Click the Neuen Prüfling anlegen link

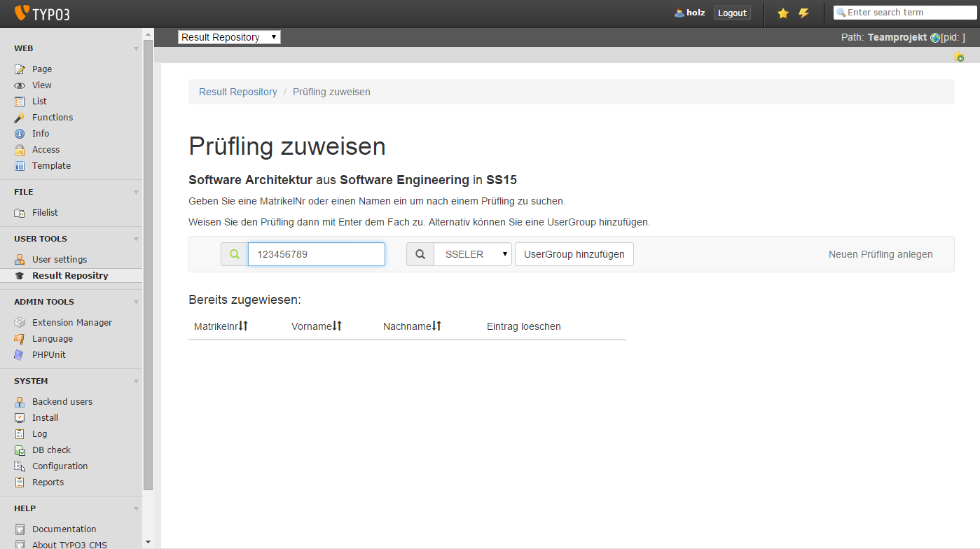pos(880,254)
